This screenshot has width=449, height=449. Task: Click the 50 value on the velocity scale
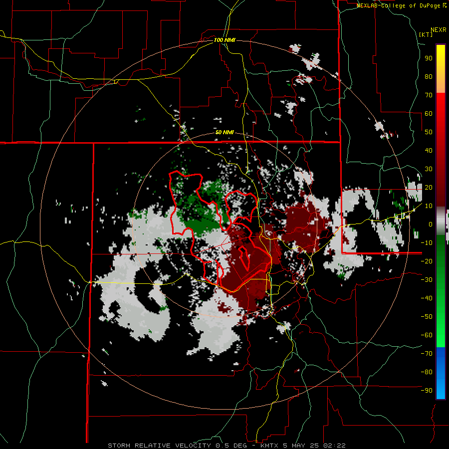(429, 132)
